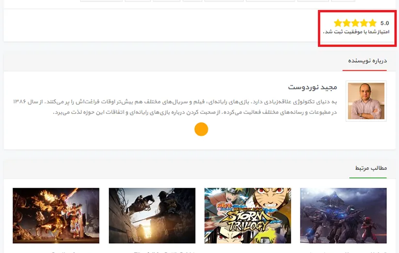The image size is (399, 253).
Task: Click the title under the horse thumbnail
Action: tap(165, 251)
